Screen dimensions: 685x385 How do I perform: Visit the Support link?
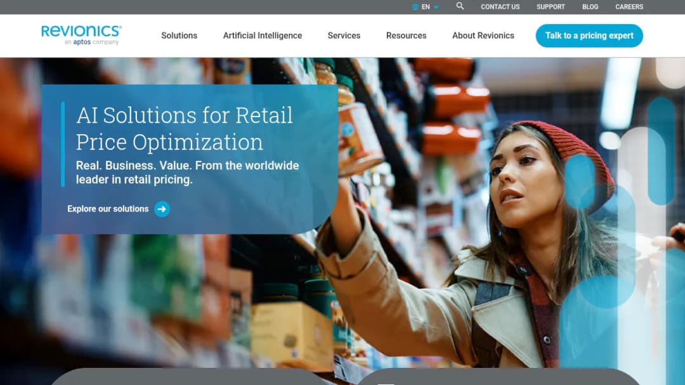pyautogui.click(x=551, y=7)
